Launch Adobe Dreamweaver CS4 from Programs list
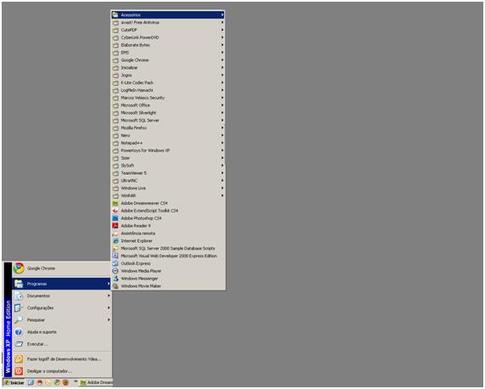 [168, 203]
